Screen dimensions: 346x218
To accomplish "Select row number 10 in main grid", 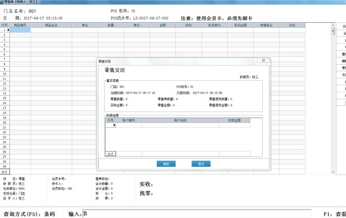I will click(x=4, y=74).
